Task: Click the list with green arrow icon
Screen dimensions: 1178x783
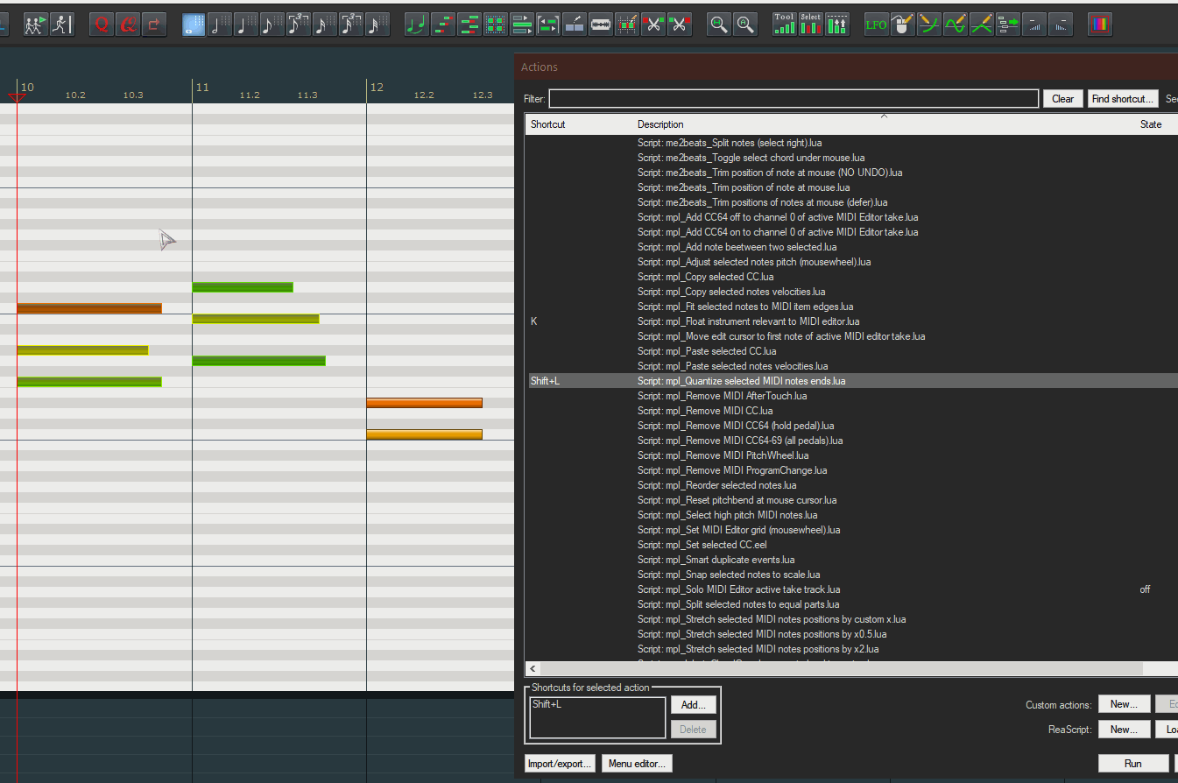Action: point(1007,25)
